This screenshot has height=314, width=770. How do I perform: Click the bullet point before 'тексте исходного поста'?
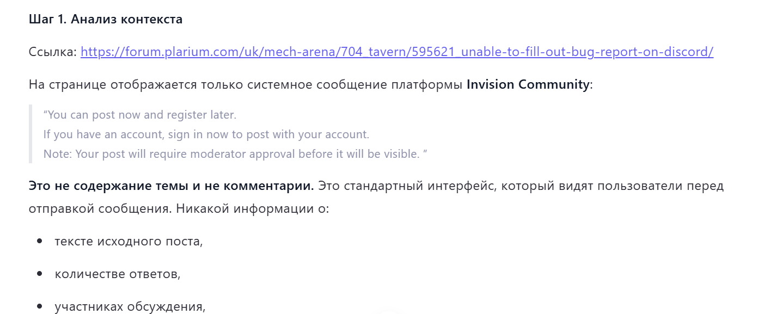click(39, 241)
